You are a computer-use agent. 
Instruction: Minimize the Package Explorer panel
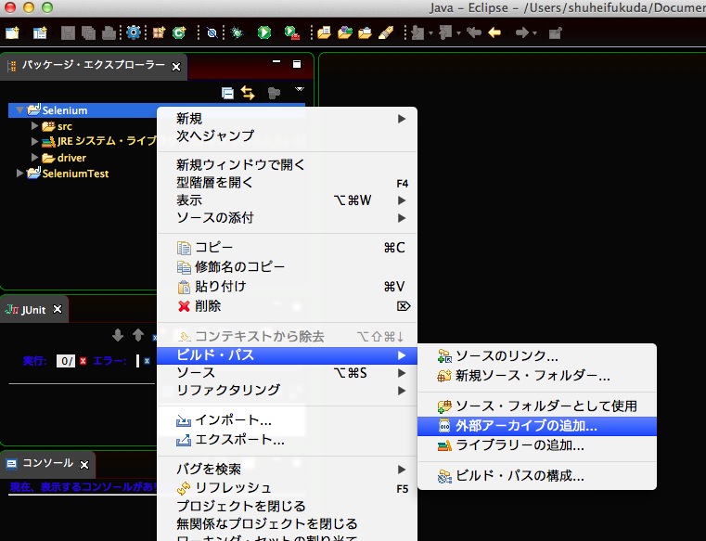click(x=276, y=61)
